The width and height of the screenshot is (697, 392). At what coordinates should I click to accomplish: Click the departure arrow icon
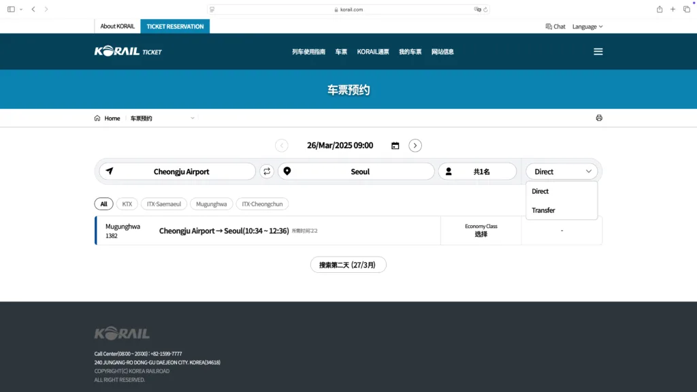110,171
